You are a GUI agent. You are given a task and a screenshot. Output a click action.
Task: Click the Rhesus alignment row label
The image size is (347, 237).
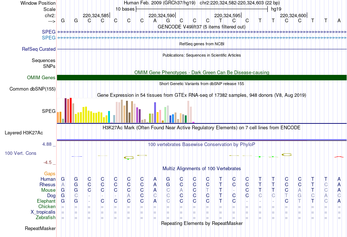(x=47, y=184)
